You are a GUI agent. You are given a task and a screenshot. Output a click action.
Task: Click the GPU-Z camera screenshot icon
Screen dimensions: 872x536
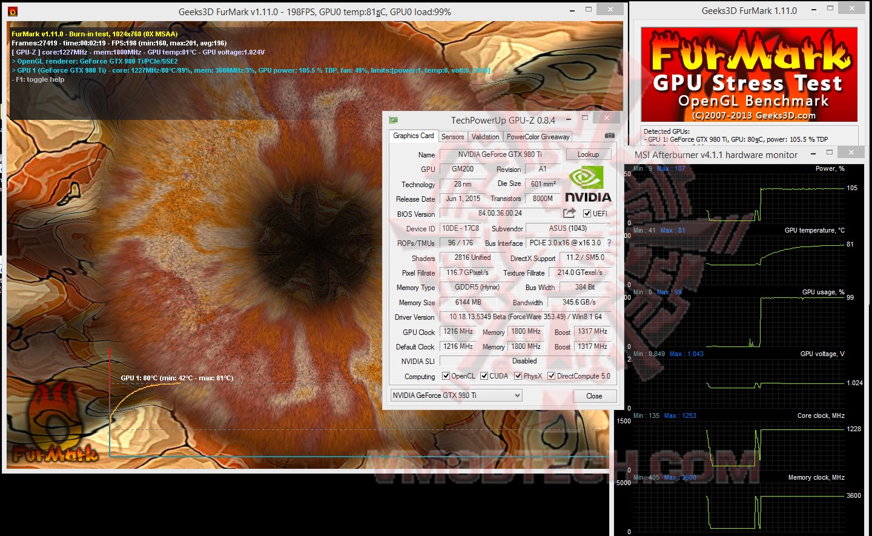(x=610, y=136)
